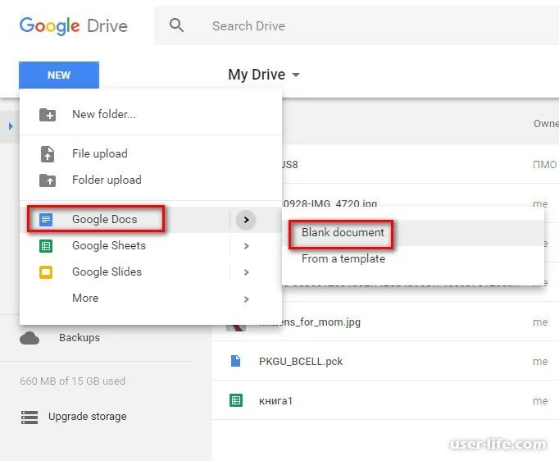The width and height of the screenshot is (559, 461).
Task: Click 660 MB of 15 GB used text
Action: tap(72, 381)
